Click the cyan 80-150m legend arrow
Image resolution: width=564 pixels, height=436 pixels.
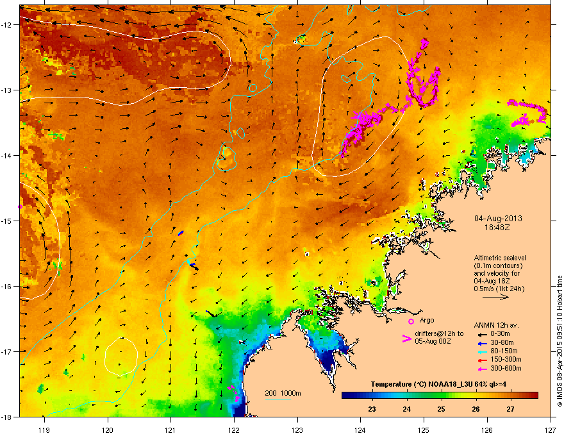pyautogui.click(x=481, y=351)
